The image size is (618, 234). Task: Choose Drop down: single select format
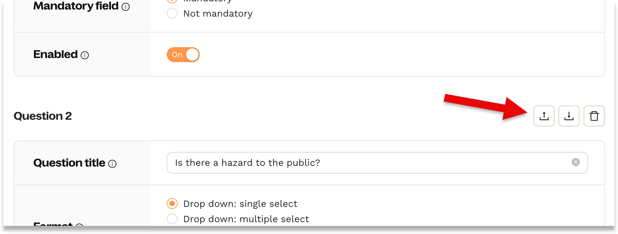click(x=172, y=203)
